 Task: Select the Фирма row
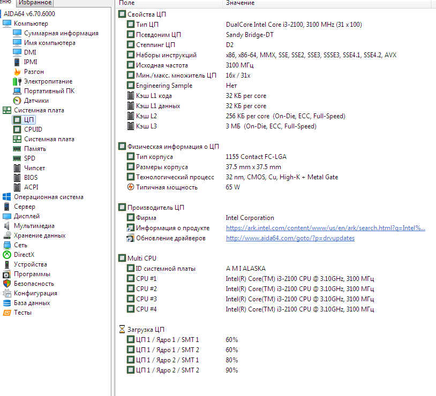(200, 218)
